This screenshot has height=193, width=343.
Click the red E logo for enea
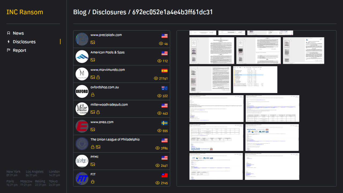[x=82, y=126]
